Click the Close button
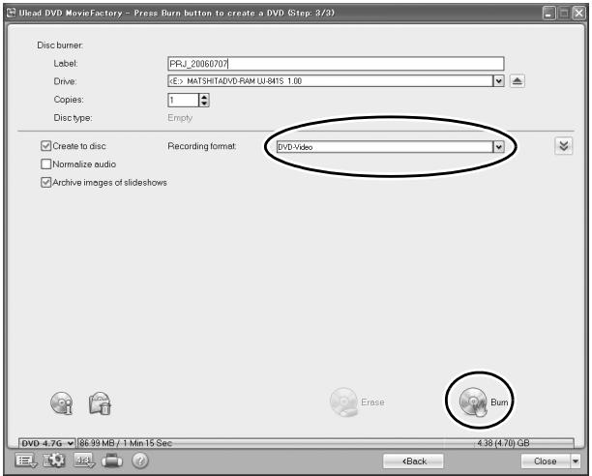 (x=546, y=461)
